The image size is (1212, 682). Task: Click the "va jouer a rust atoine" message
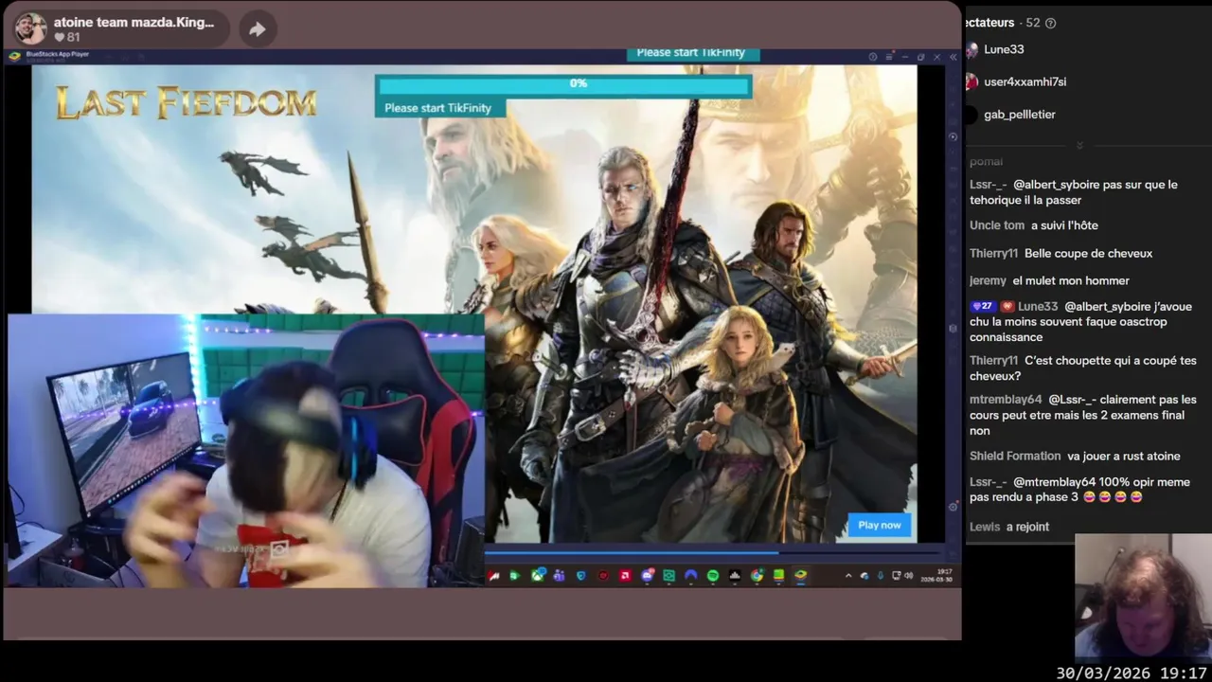pyautogui.click(x=1123, y=457)
